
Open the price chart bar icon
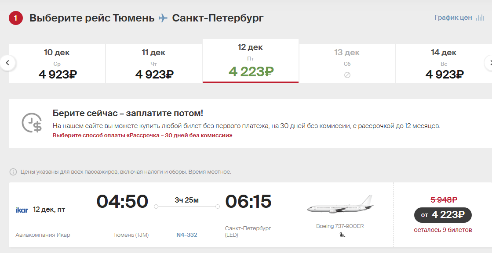[480, 18]
